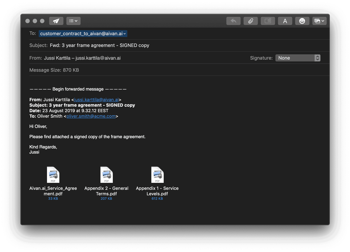Screen dimensions: 350x252
Task: Click the forwarded Date line text
Action: coord(69,110)
